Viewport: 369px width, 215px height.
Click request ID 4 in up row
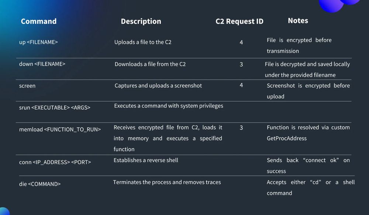point(241,42)
